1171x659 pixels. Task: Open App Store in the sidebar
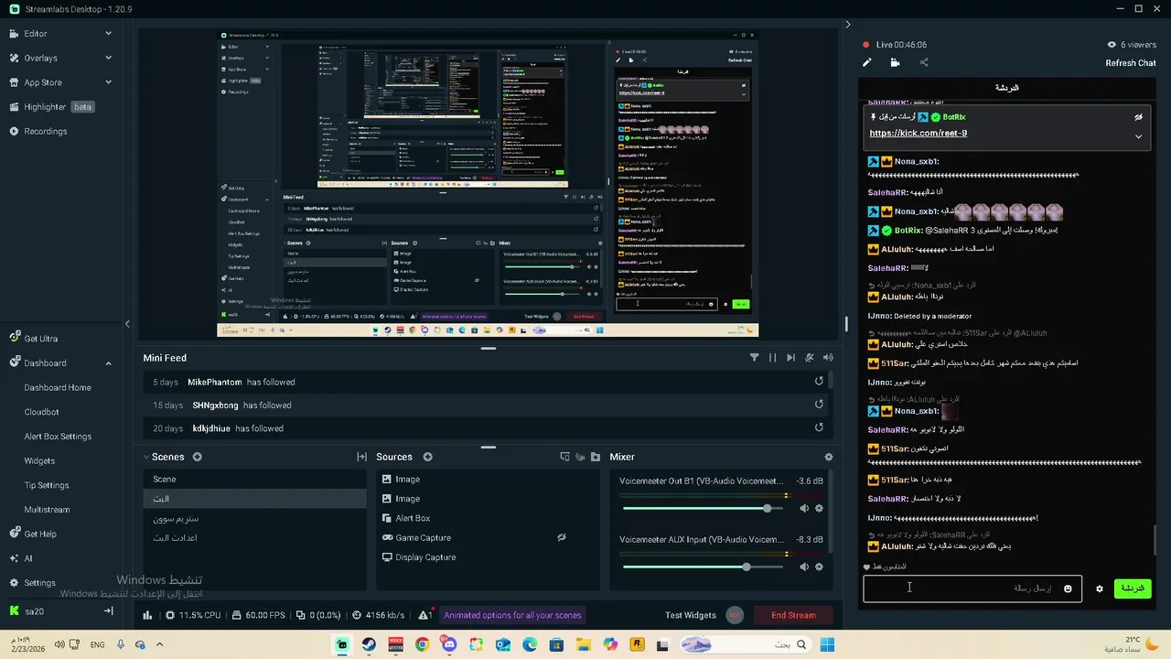[43, 82]
